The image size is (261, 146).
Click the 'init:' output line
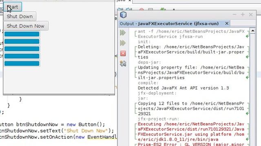click(x=144, y=41)
